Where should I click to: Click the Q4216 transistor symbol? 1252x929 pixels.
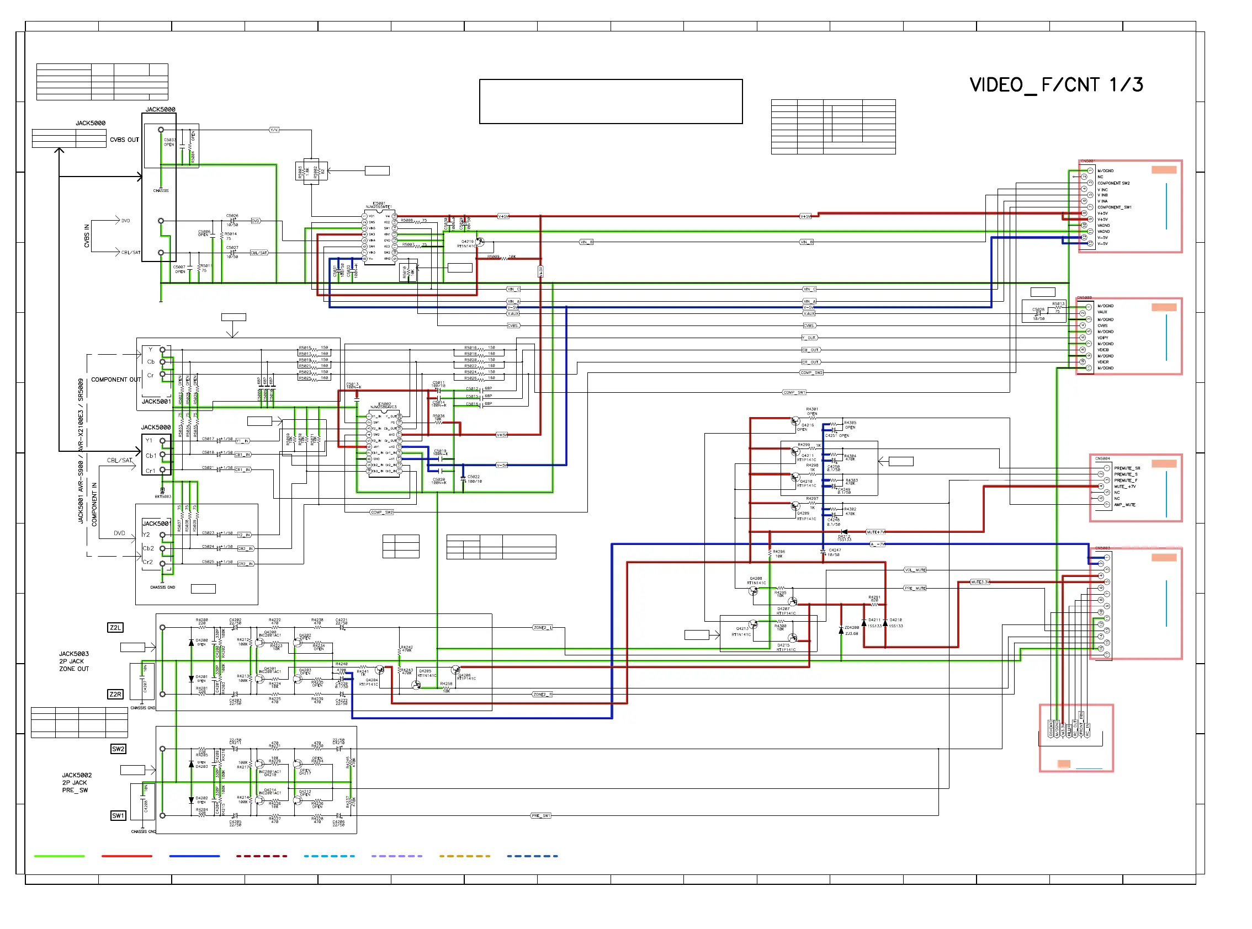coord(795,420)
